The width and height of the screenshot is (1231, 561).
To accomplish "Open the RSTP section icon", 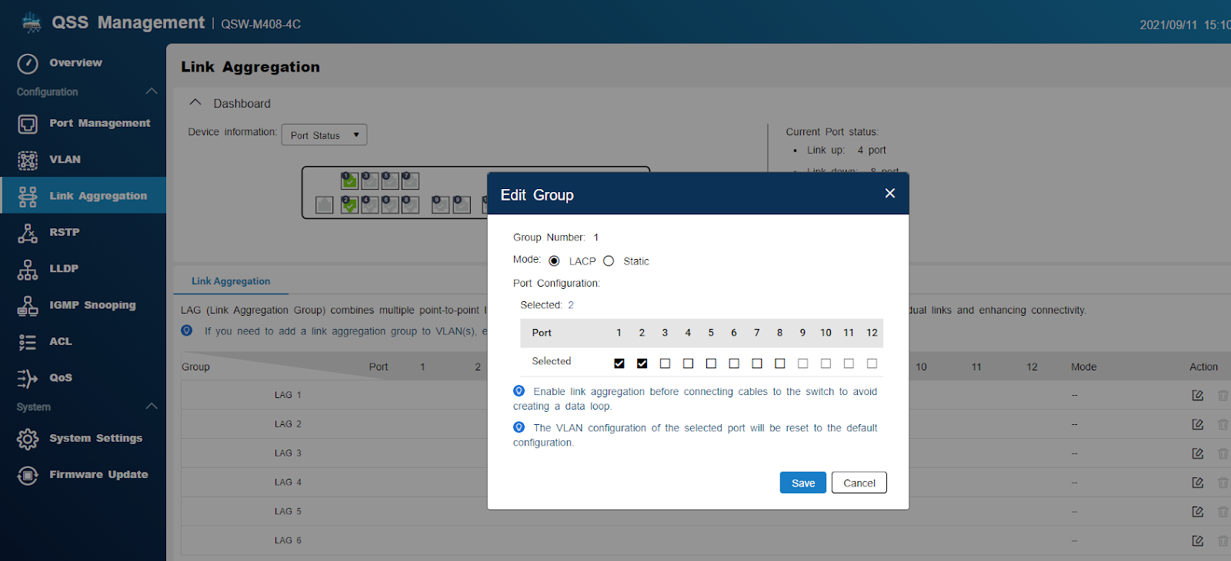I will point(28,233).
